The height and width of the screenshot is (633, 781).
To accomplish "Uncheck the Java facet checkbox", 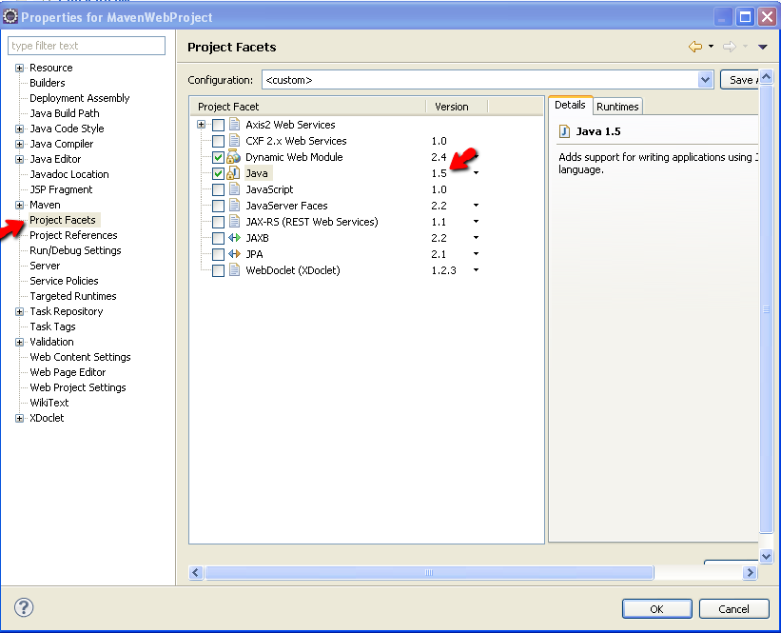I will [218, 173].
